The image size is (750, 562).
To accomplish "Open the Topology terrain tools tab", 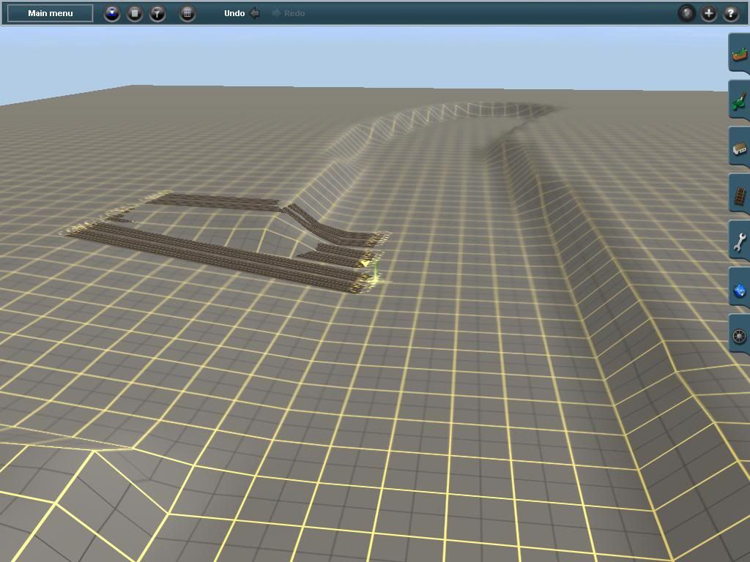I will click(x=740, y=53).
